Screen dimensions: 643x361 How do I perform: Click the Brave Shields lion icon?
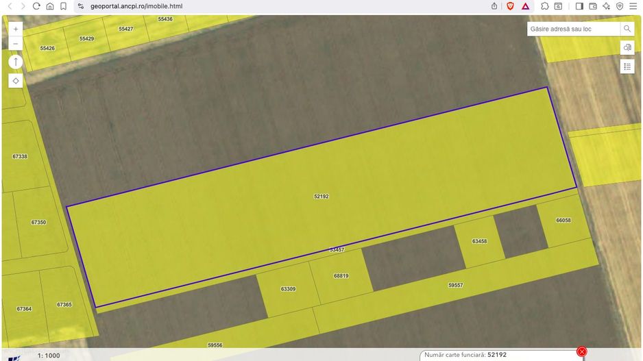tap(511, 6)
